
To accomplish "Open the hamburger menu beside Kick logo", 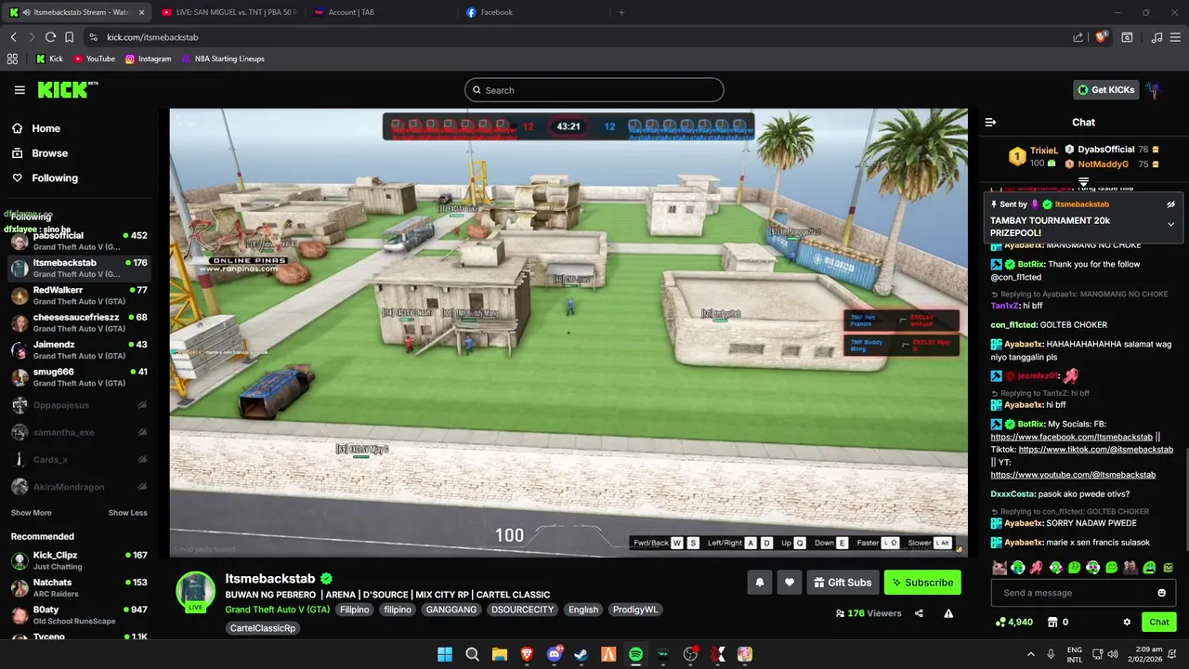I will point(20,90).
